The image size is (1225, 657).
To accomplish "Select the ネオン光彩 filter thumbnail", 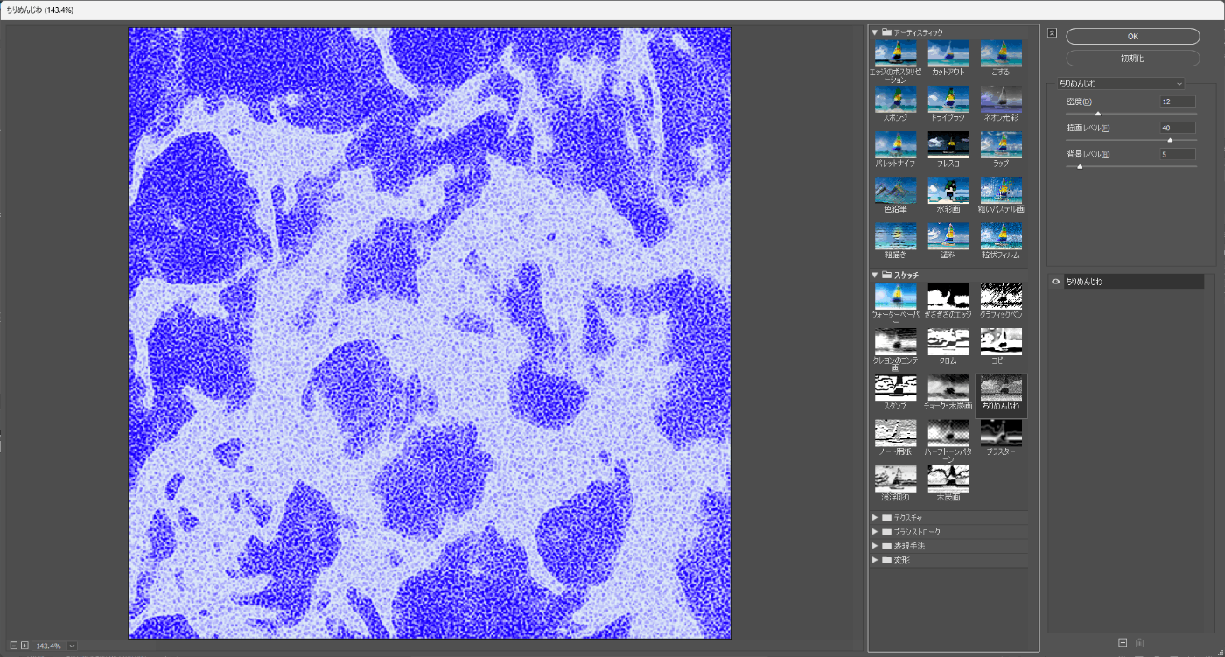I will click(1001, 99).
